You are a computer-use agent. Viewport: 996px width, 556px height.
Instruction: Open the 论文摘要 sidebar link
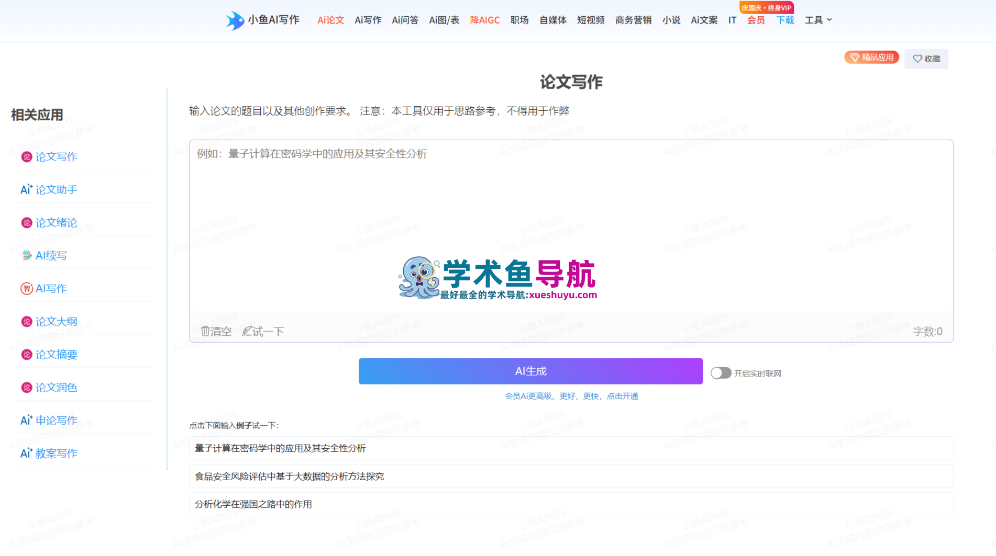click(57, 355)
